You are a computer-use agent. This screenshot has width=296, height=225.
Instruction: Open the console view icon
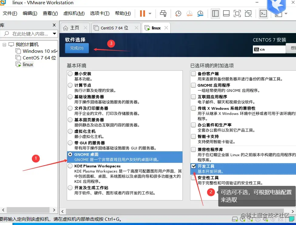click(263, 13)
